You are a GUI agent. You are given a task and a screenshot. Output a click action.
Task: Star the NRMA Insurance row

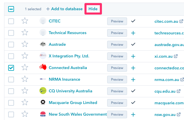pyautogui.click(x=25, y=79)
